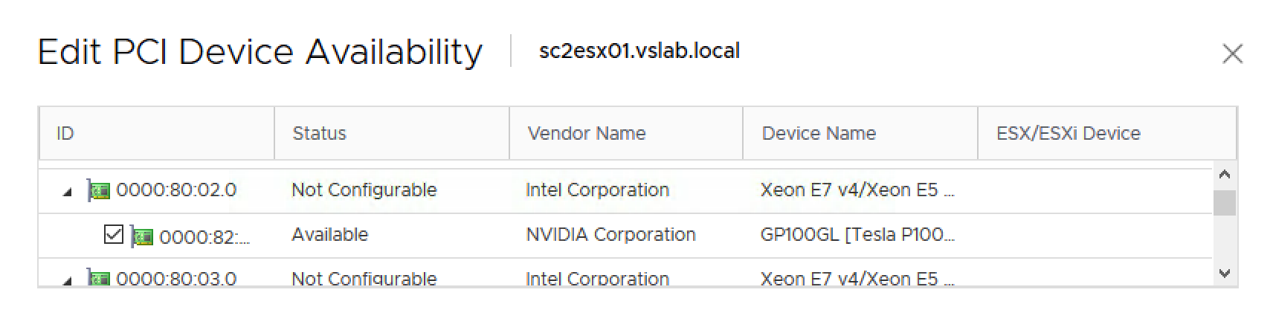Click the Available status cell
The image size is (1273, 336).
pyautogui.click(x=329, y=235)
